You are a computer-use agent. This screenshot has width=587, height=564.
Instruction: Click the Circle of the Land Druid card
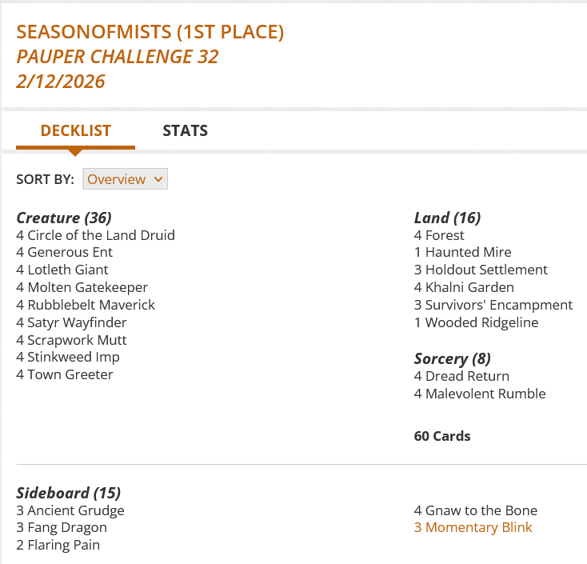pyautogui.click(x=101, y=235)
